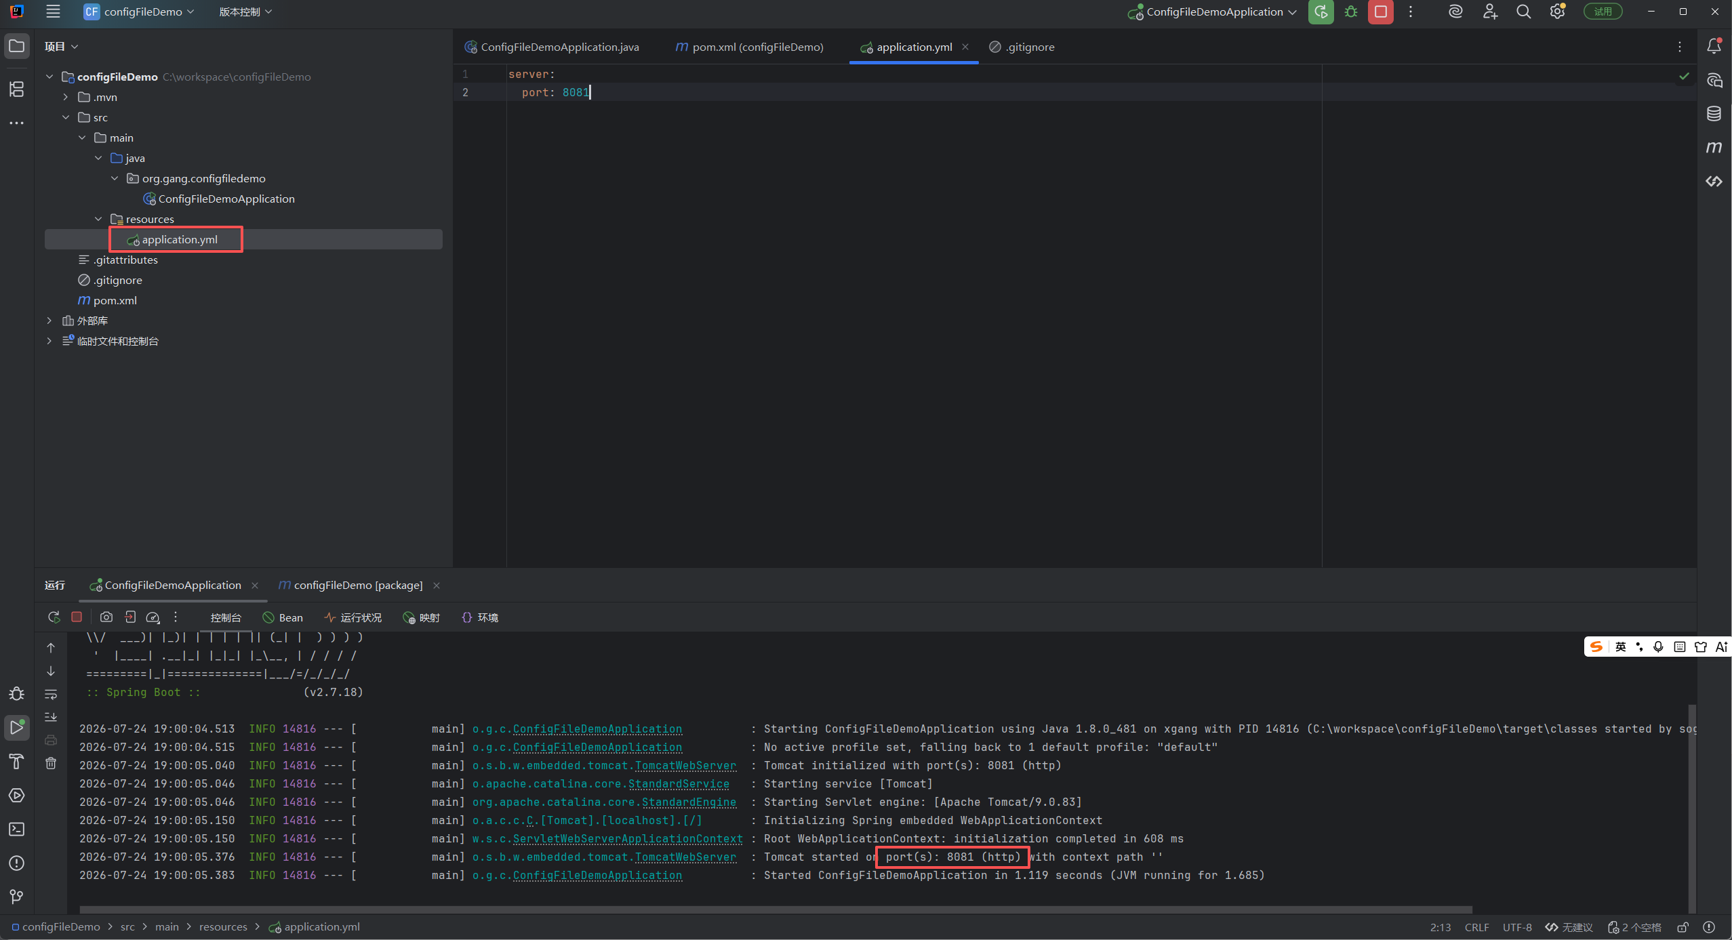The width and height of the screenshot is (1732, 940).
Task: Select Health status tab in Run panel
Action: 353,617
